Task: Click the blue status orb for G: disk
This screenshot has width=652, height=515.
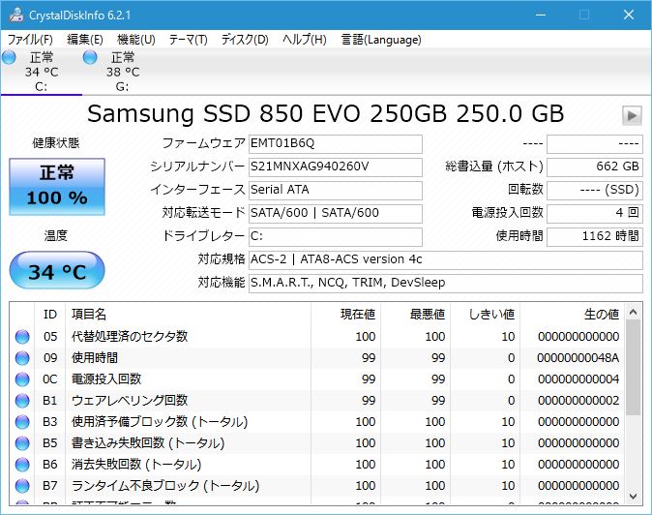Action: click(90, 57)
